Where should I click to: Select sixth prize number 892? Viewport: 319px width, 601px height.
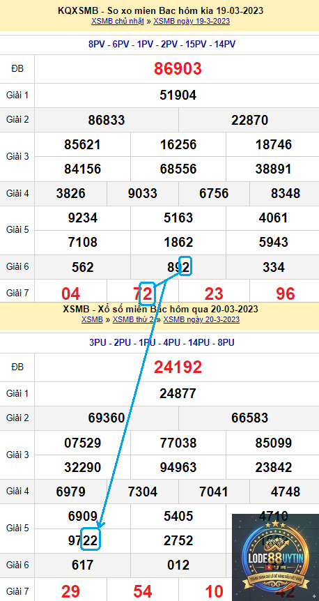click(x=178, y=267)
